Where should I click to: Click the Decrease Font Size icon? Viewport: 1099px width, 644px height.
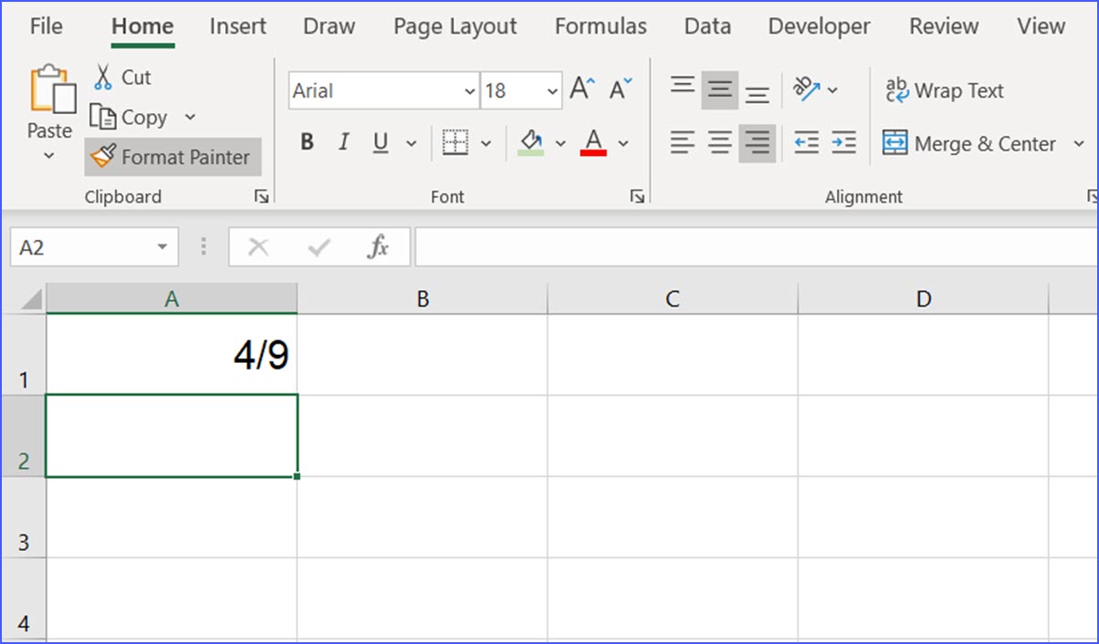[621, 89]
